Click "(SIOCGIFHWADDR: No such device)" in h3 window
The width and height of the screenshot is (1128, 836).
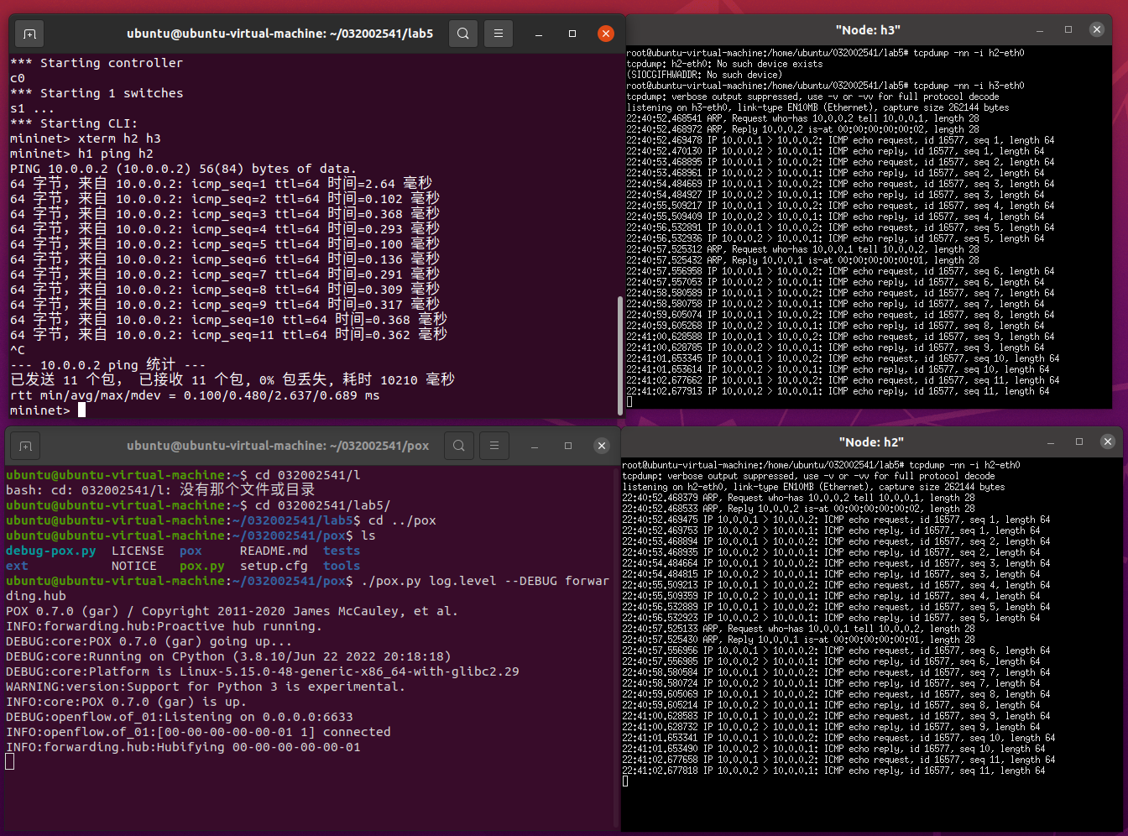705,75
